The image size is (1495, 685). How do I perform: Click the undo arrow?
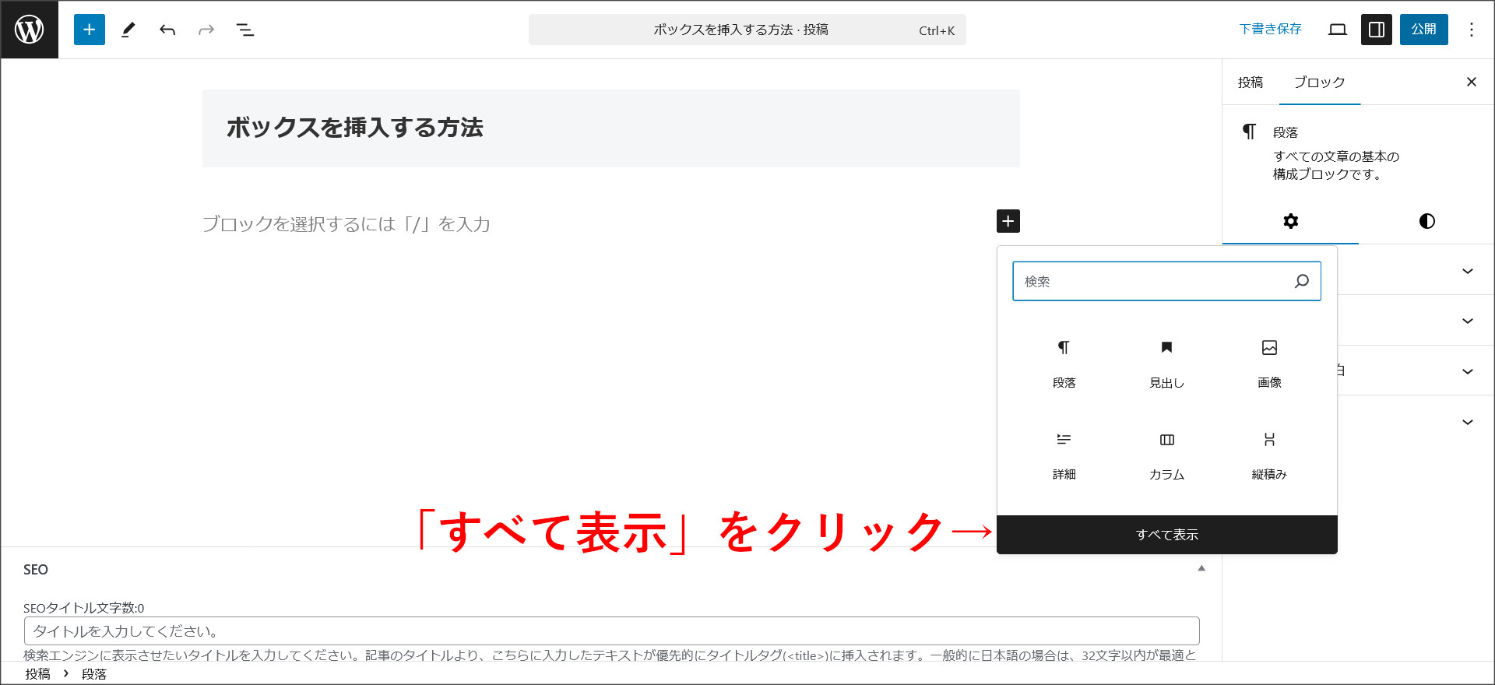point(167,30)
